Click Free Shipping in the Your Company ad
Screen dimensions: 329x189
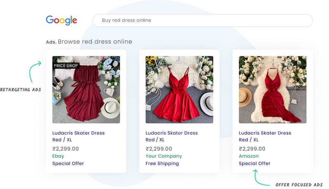162,164
